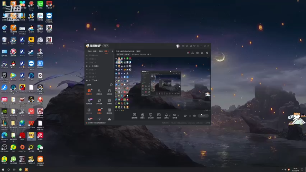Image resolution: width=306 pixels, height=172 pixels.
Task: Open the hamburger menu in the title bar
Action: click(x=198, y=46)
